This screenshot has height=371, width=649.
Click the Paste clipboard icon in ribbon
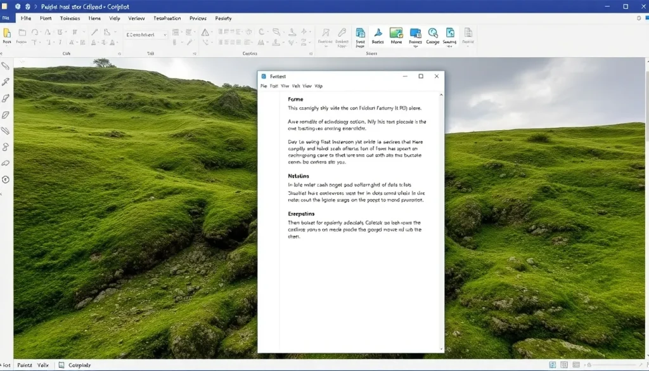tap(7, 34)
